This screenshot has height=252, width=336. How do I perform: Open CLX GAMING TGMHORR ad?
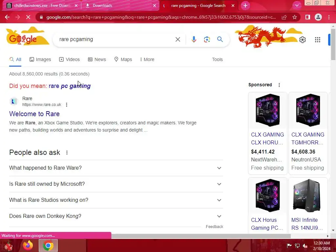point(308,133)
